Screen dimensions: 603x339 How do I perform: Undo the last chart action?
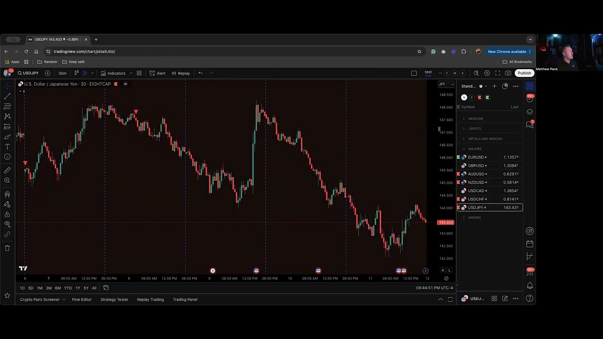click(200, 73)
